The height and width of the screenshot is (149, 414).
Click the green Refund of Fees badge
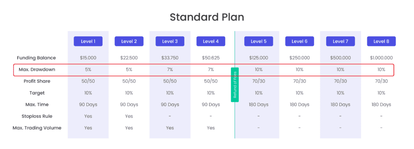tap(235, 85)
